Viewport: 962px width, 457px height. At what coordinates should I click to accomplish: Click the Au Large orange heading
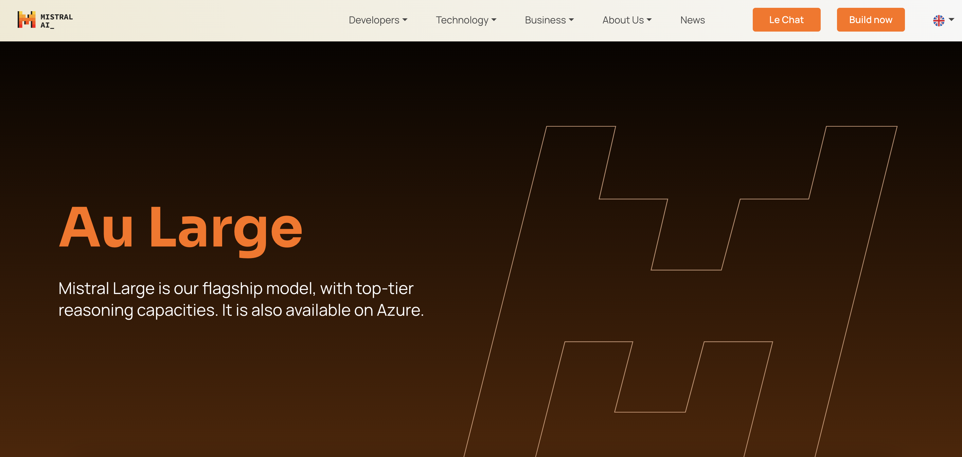point(181,228)
